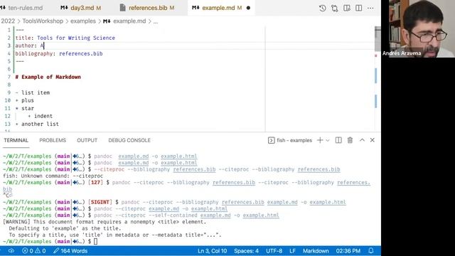Screen dimensions: 455x256
Task: Open the breadcrumb ellipsis symbol
Action: [x=156, y=21]
